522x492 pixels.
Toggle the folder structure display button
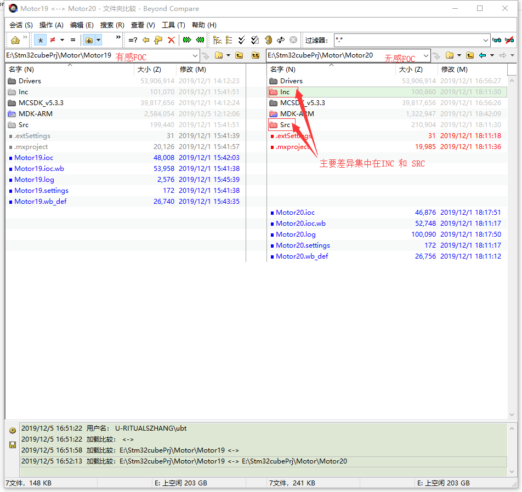click(89, 40)
